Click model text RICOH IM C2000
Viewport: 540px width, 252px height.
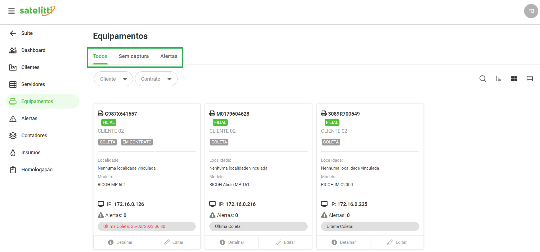[x=337, y=185]
